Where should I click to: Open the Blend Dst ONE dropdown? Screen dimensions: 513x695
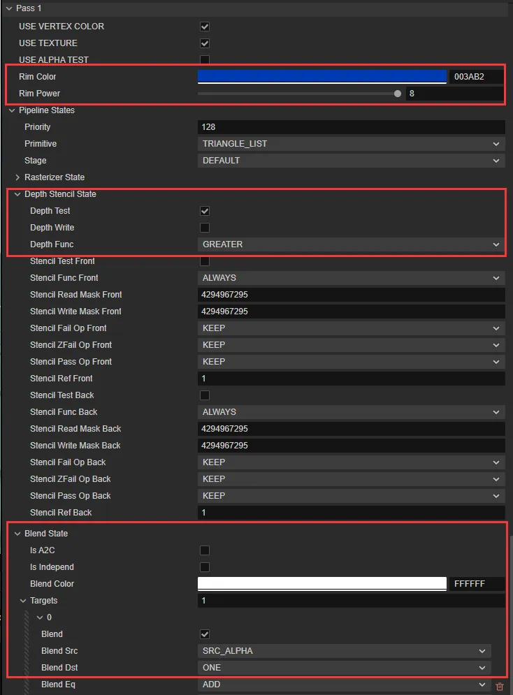coord(344,668)
